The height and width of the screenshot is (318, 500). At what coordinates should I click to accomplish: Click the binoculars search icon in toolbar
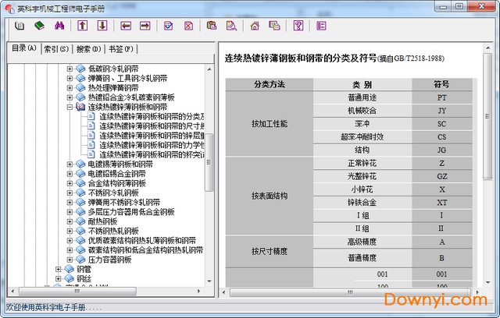pos(59,26)
